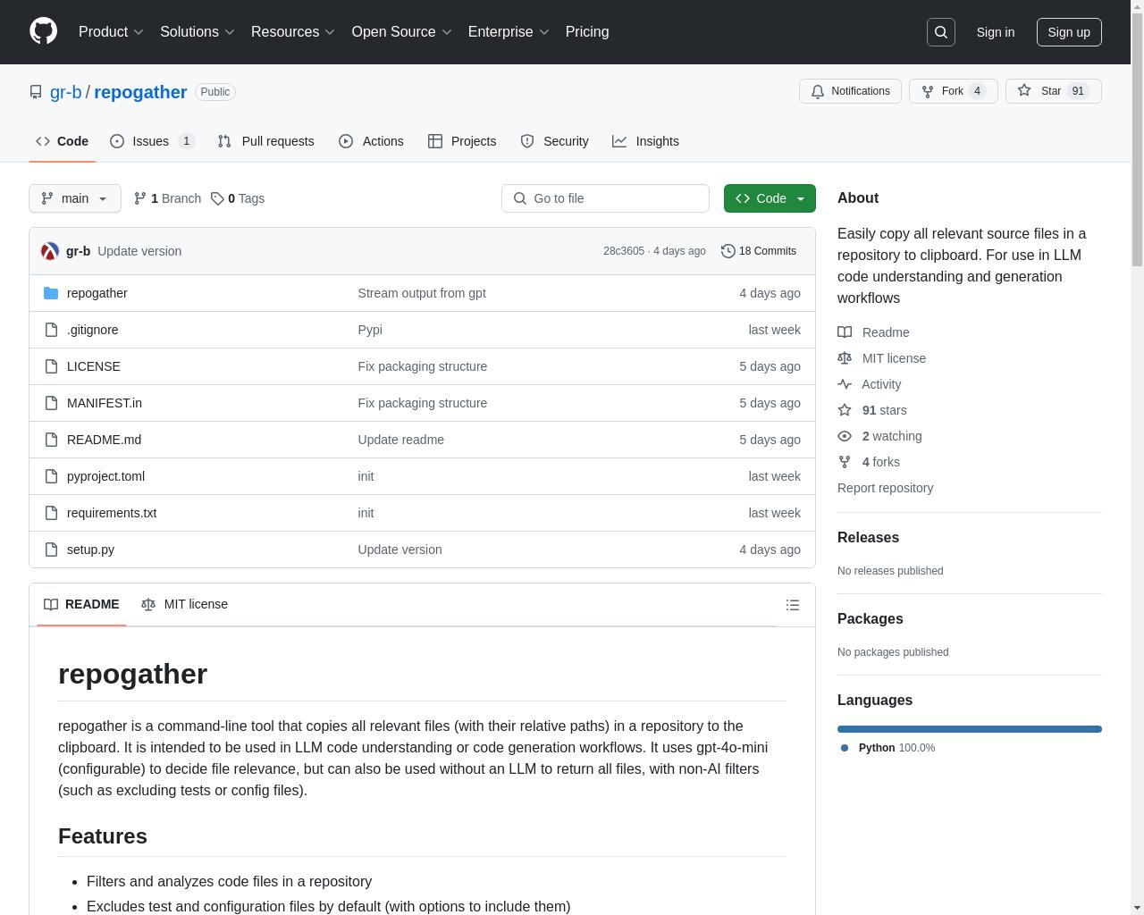Click the Releases heading link
The width and height of the screenshot is (1144, 915).
[x=868, y=538]
